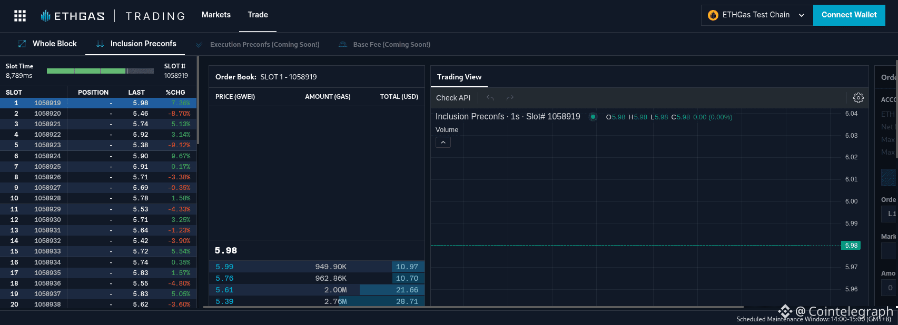Collapse the Volume indicator chevron
Viewport: 898px width, 325px height.
click(x=443, y=143)
